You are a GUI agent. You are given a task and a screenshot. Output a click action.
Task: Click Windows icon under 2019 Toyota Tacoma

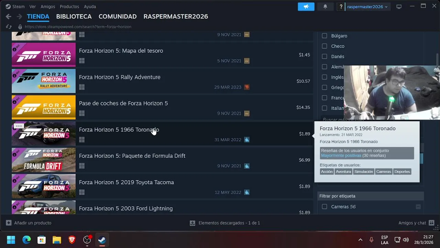click(x=82, y=192)
